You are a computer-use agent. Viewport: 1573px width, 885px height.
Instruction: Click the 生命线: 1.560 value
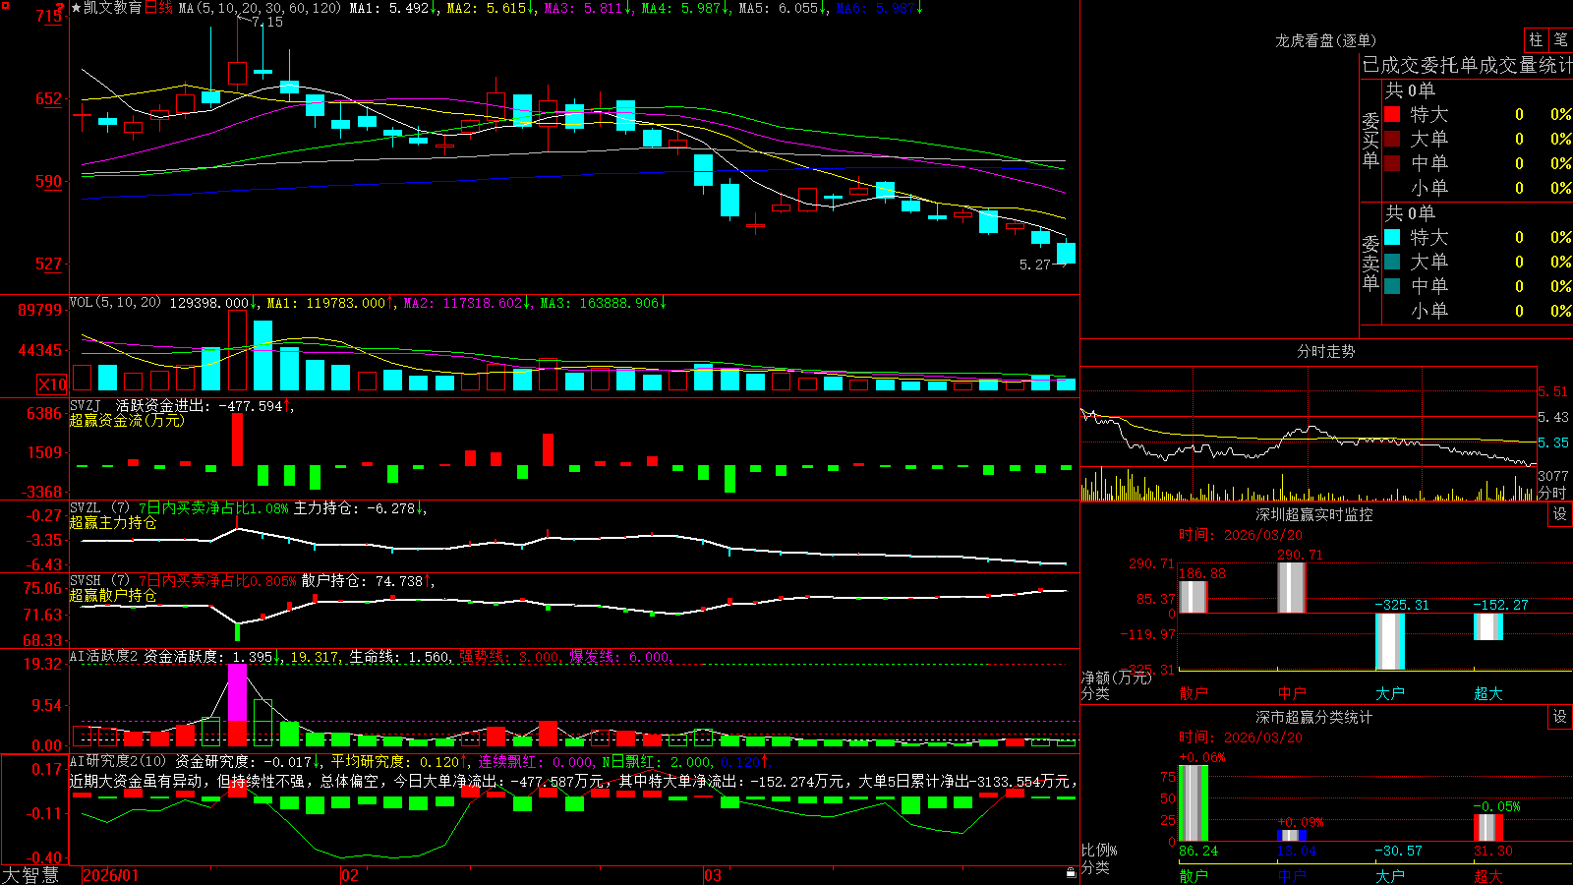[x=400, y=656]
